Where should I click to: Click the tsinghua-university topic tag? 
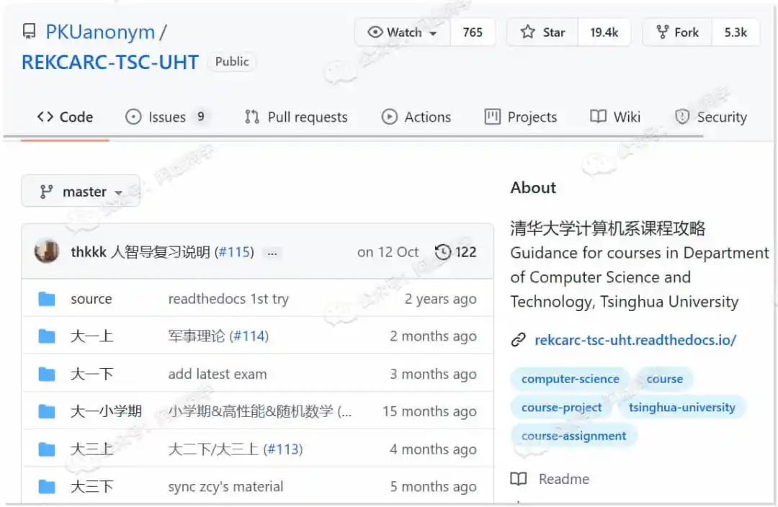pyautogui.click(x=681, y=408)
